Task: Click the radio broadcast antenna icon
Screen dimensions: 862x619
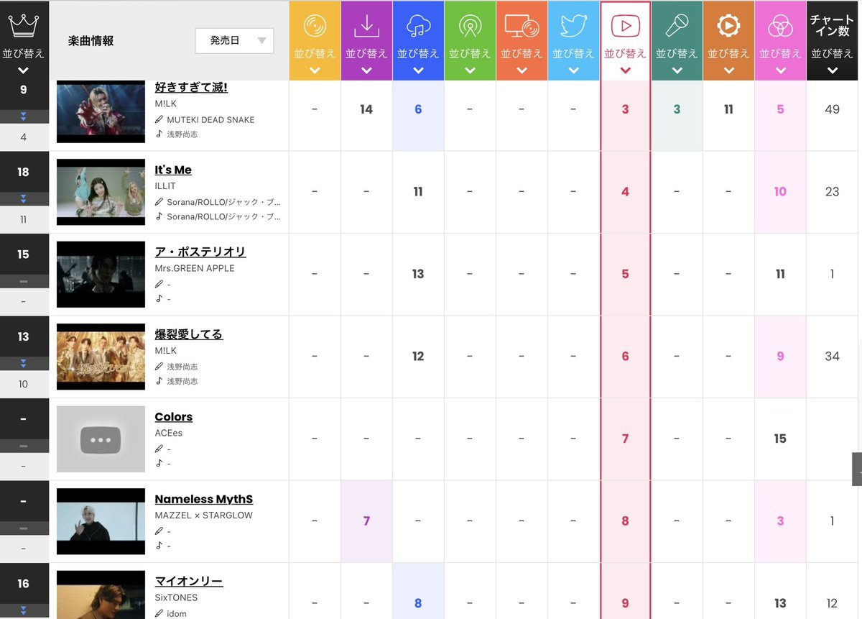Action: coord(470,26)
